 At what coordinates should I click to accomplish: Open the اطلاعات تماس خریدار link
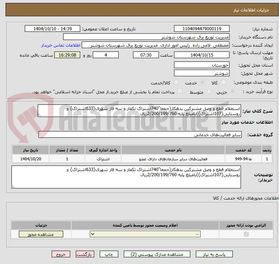coord(61,45)
